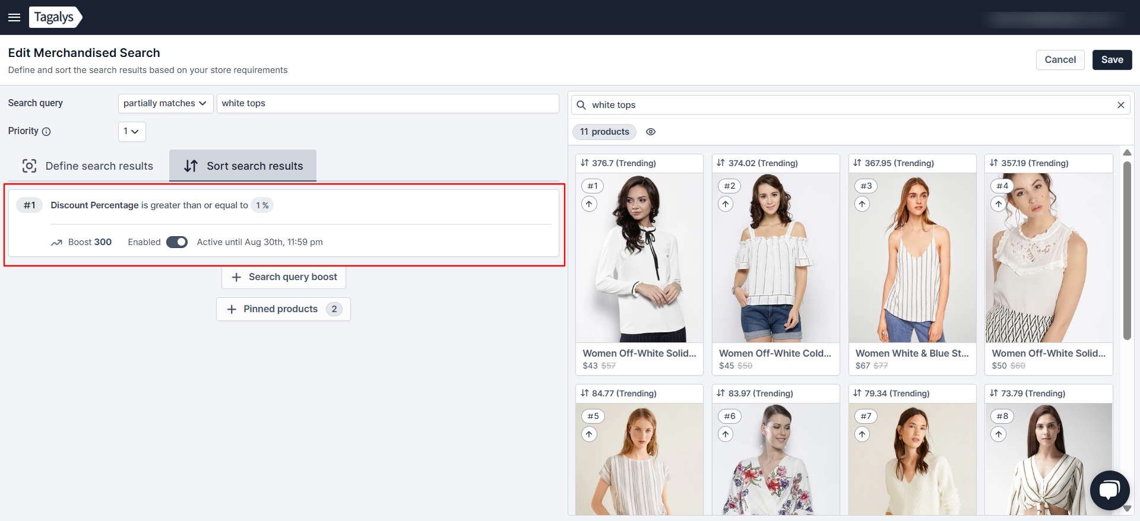Open product #2 cold shoulder top thumbnail

coord(776,258)
